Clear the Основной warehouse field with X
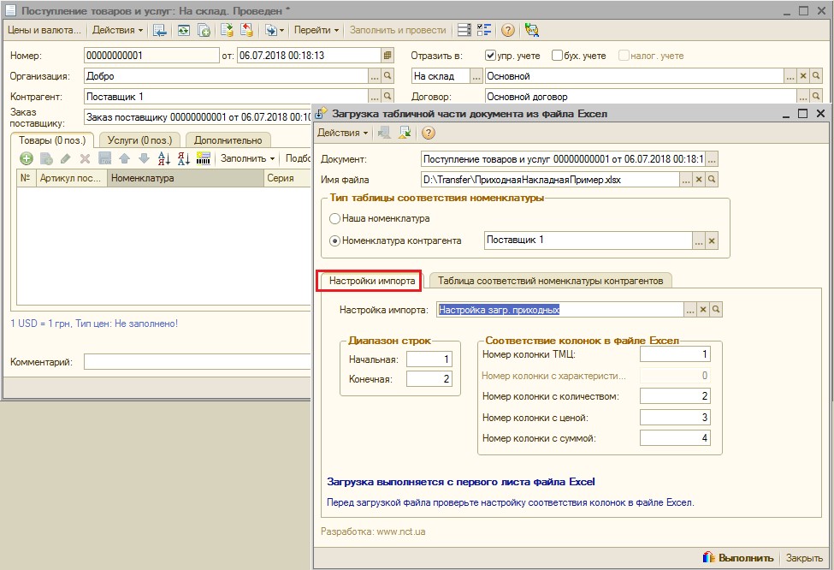834x570 pixels. 803,76
